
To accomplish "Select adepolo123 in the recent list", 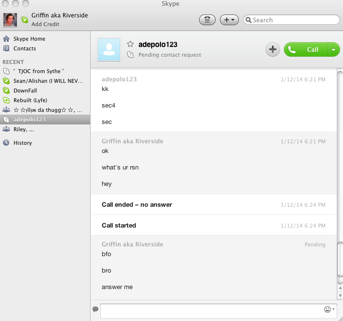I will tap(45, 120).
